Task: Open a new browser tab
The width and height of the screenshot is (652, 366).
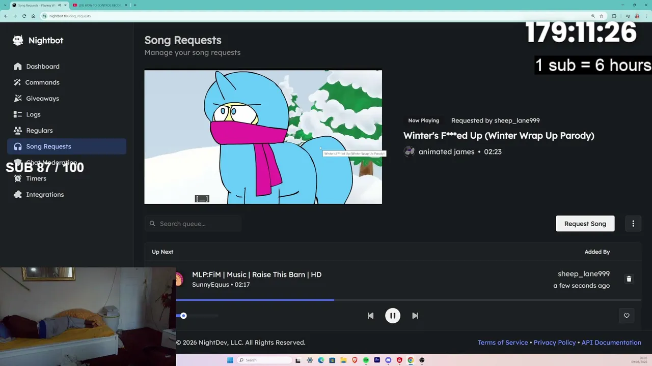Action: point(135,5)
